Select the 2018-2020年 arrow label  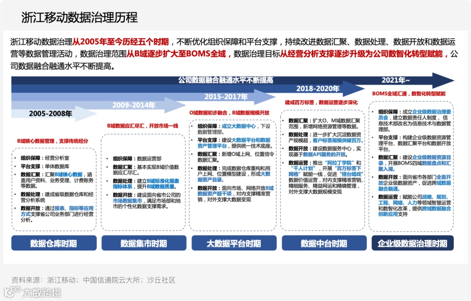[318, 88]
